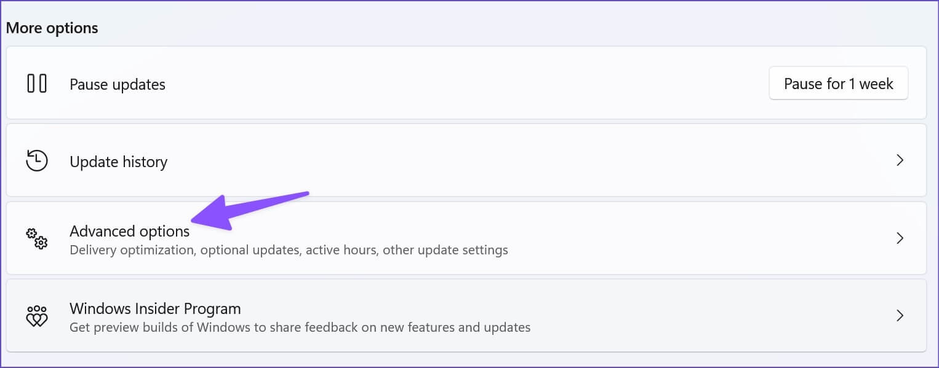Screen dimensions: 939x368
Task: Click the Windows Insider Program hearts icon
Action: click(37, 316)
